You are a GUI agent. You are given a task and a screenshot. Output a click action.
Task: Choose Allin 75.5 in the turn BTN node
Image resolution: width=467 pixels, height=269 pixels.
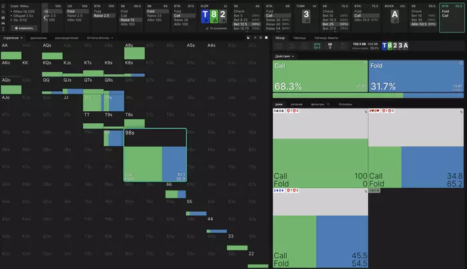pyautogui.click(x=366, y=20)
